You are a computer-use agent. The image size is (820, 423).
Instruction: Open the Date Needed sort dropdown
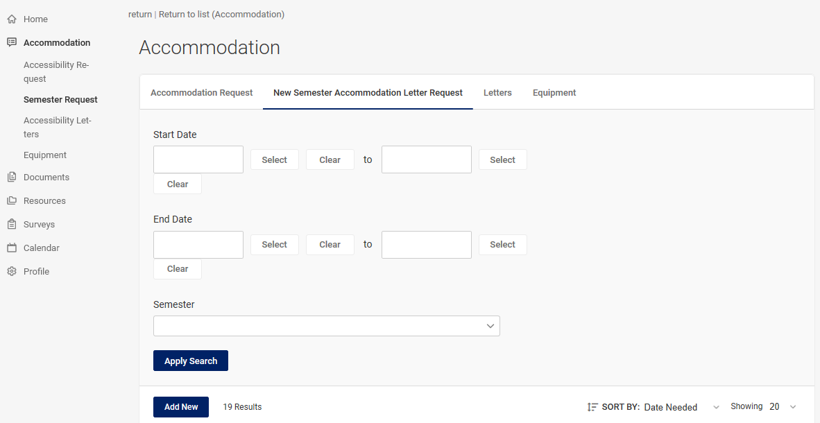click(682, 407)
